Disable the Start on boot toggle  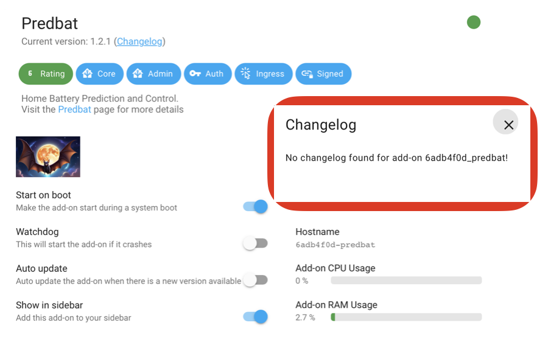256,206
